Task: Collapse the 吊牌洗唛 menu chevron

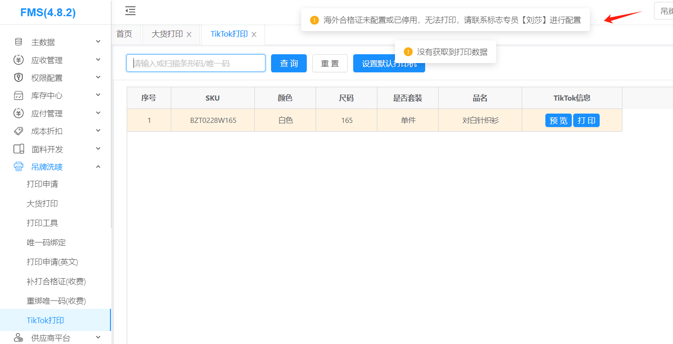Action: [98, 166]
